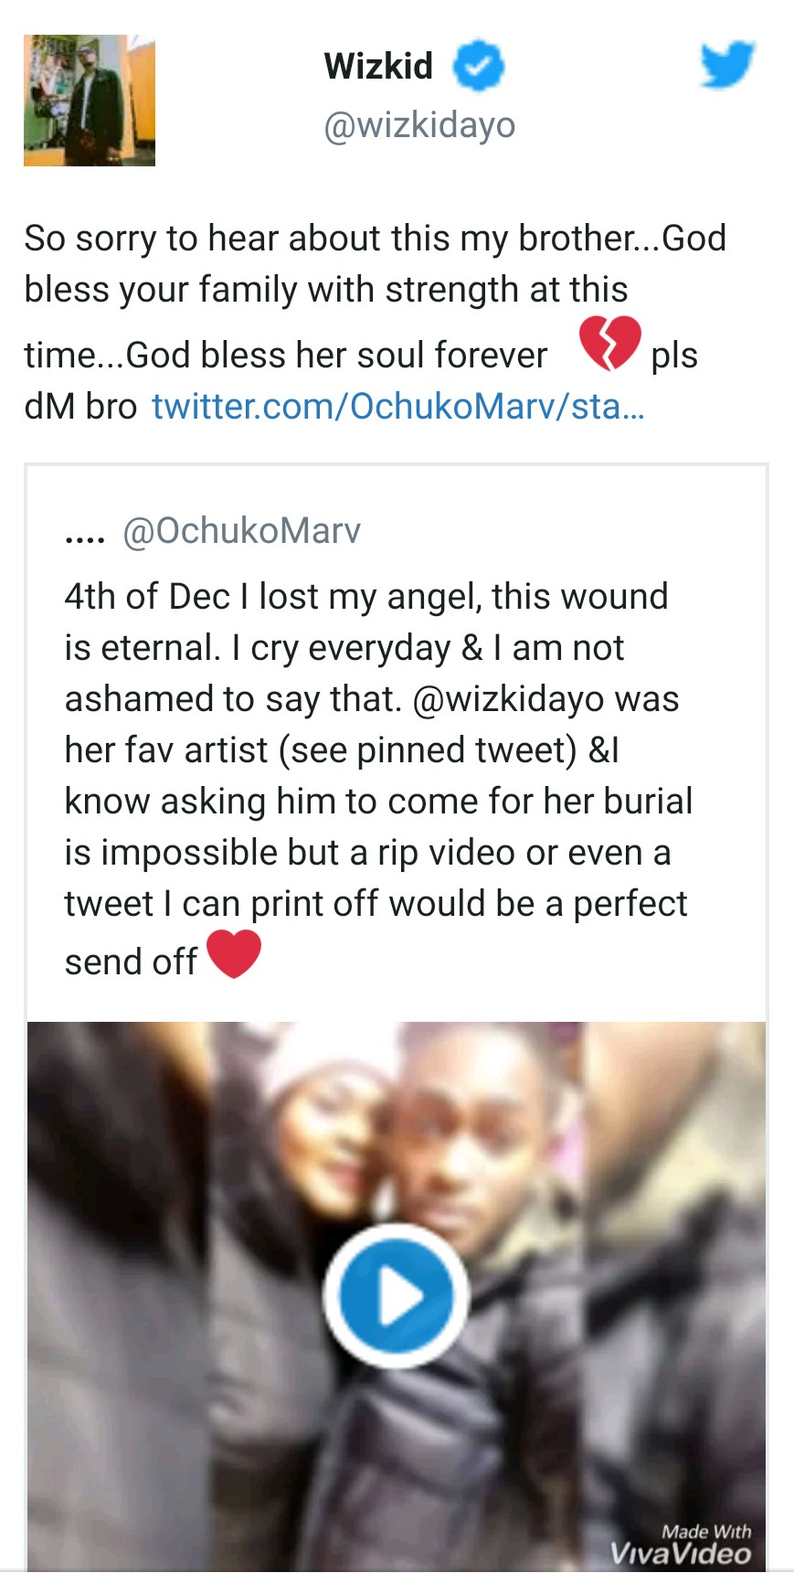
Task: Click the Wizkid display name
Action: (x=378, y=66)
